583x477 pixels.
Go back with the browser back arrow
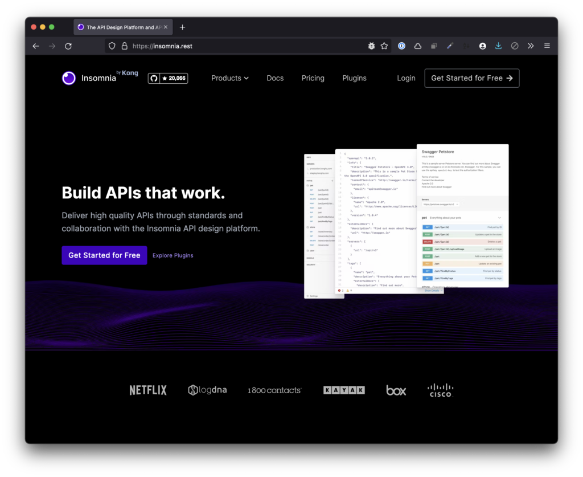[x=36, y=46]
